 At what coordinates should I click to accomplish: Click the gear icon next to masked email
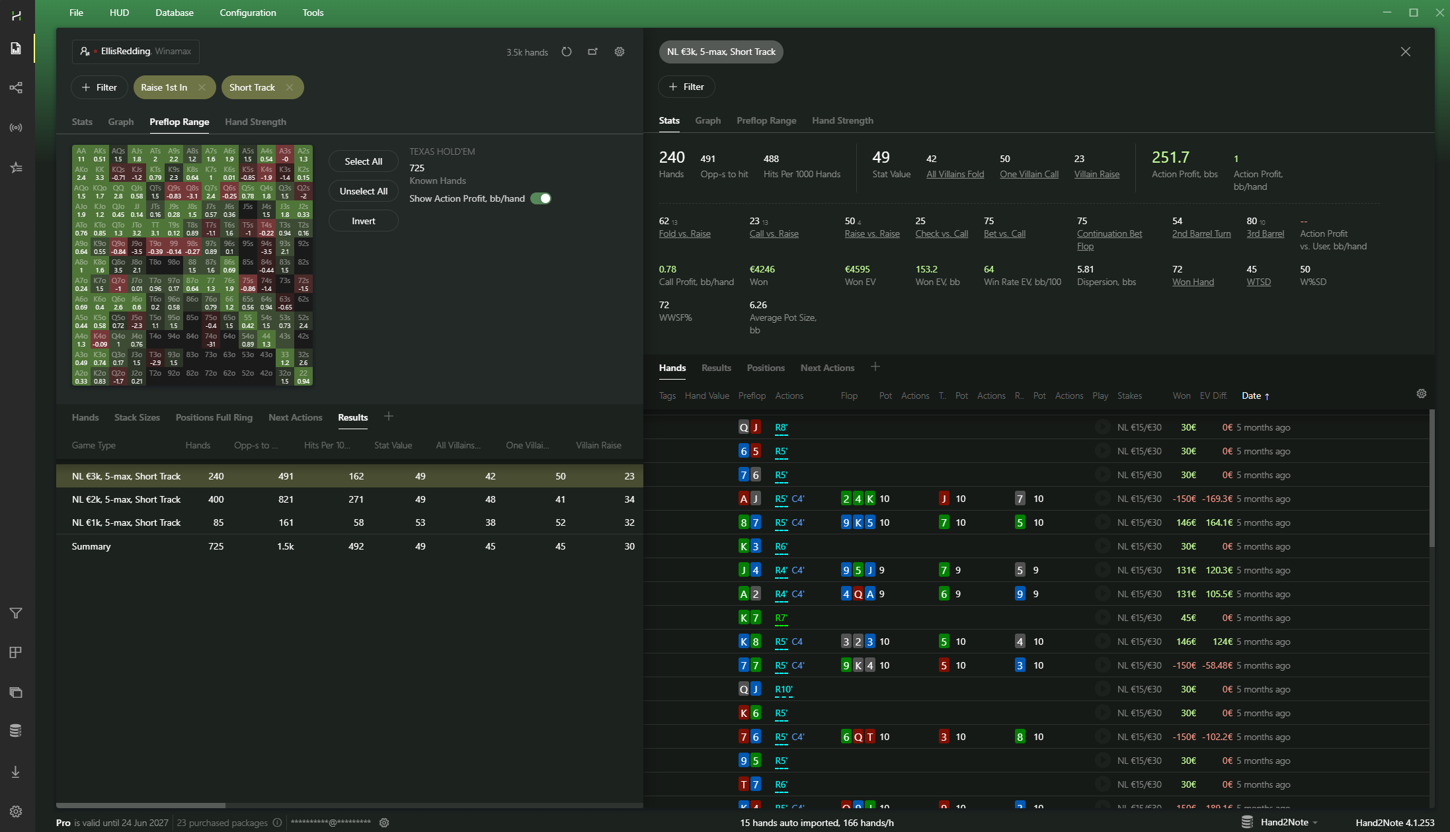point(384,823)
